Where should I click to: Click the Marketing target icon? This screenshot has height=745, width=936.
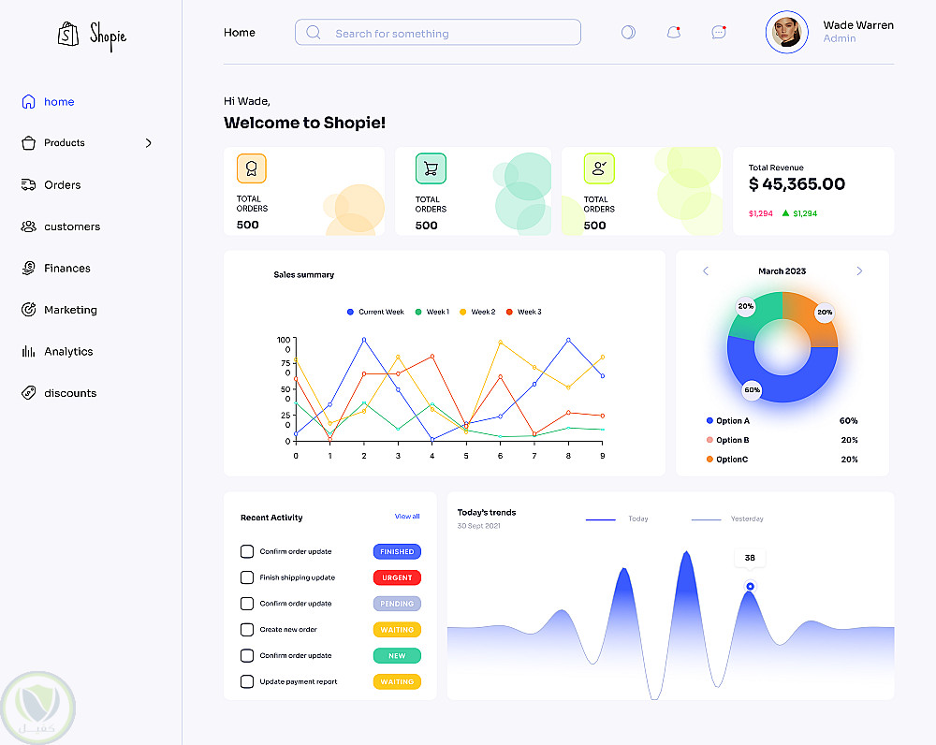[28, 309]
